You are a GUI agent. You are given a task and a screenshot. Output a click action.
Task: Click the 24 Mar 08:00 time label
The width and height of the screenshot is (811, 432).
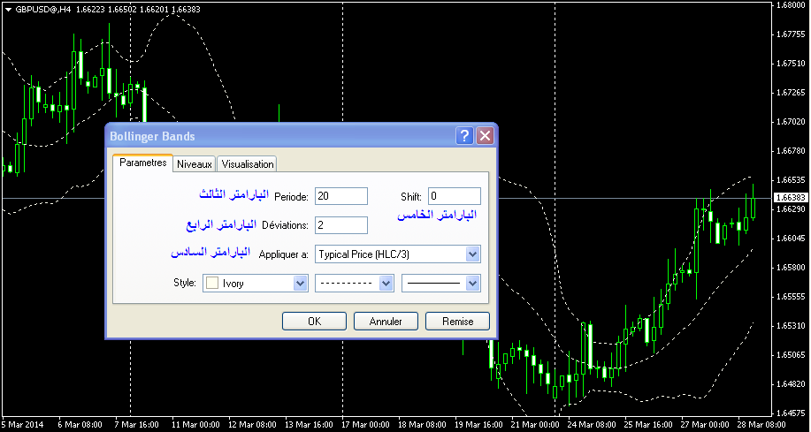click(592, 424)
